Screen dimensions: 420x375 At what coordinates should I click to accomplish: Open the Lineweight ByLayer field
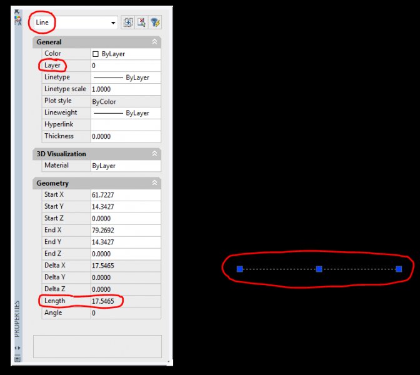126,113
